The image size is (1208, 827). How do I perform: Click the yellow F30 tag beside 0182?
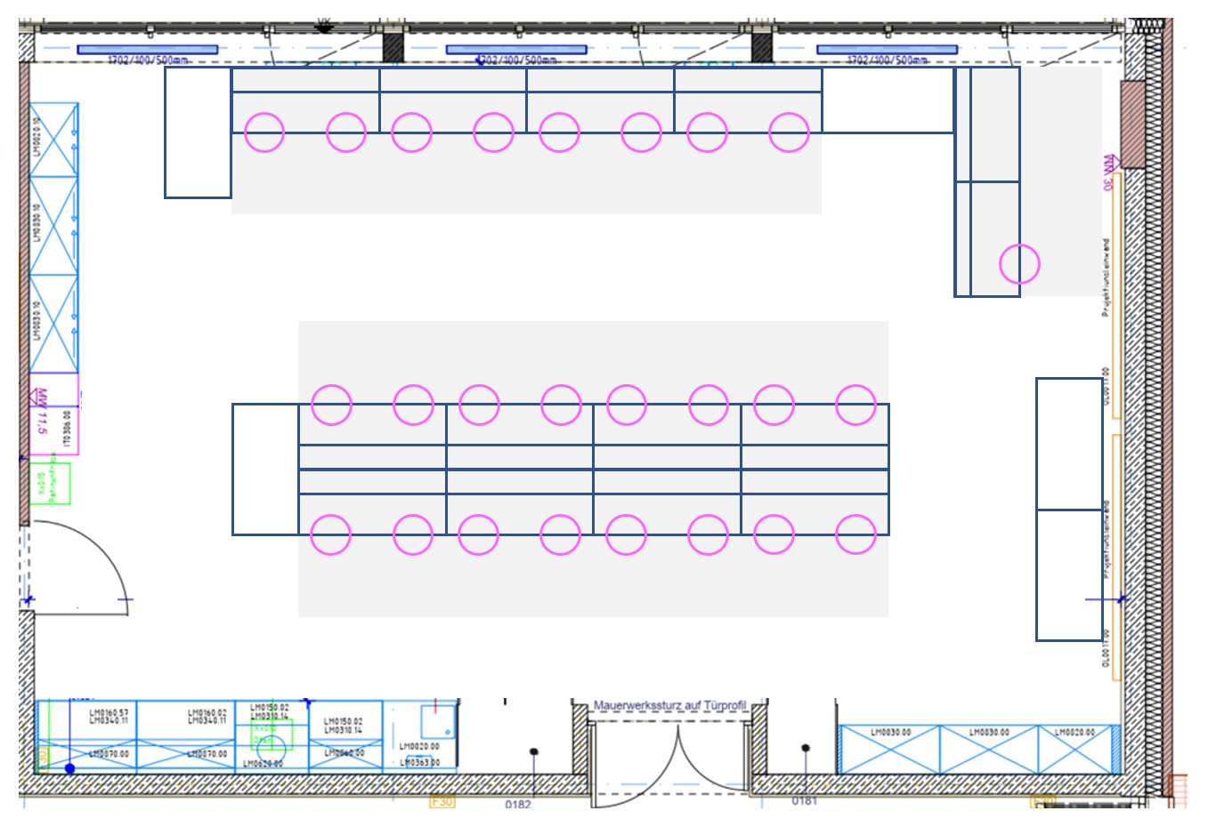[442, 801]
